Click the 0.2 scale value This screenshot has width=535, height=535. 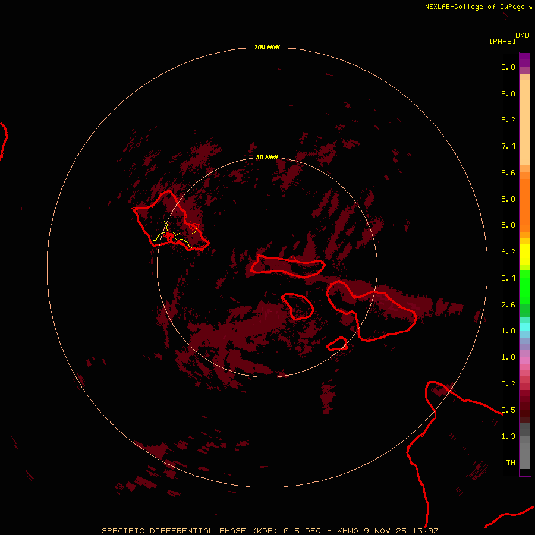tap(508, 384)
